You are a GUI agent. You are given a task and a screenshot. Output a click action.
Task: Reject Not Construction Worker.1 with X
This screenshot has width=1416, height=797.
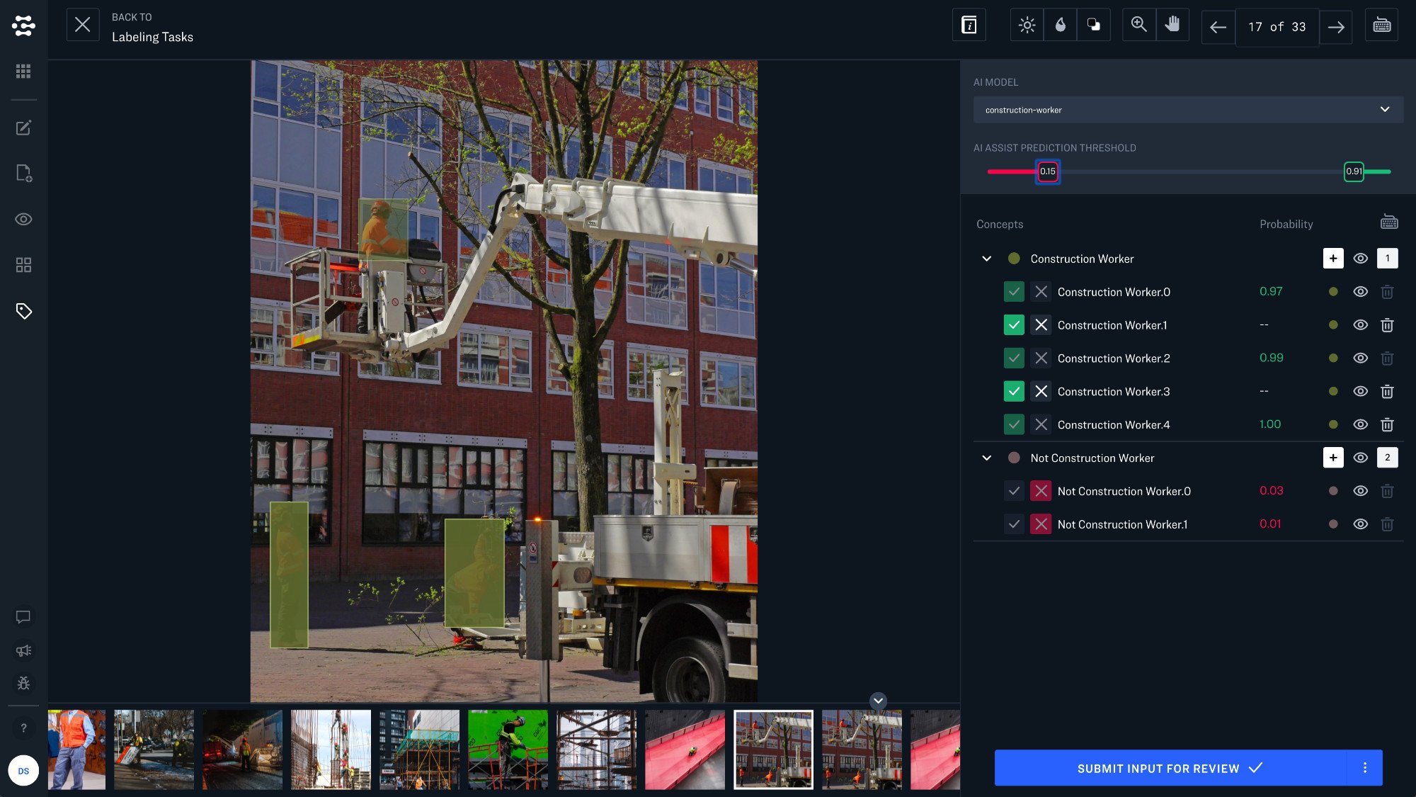[x=1040, y=525]
